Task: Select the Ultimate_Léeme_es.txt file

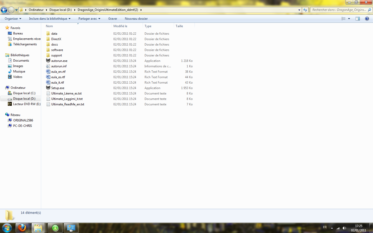Action: (66, 93)
